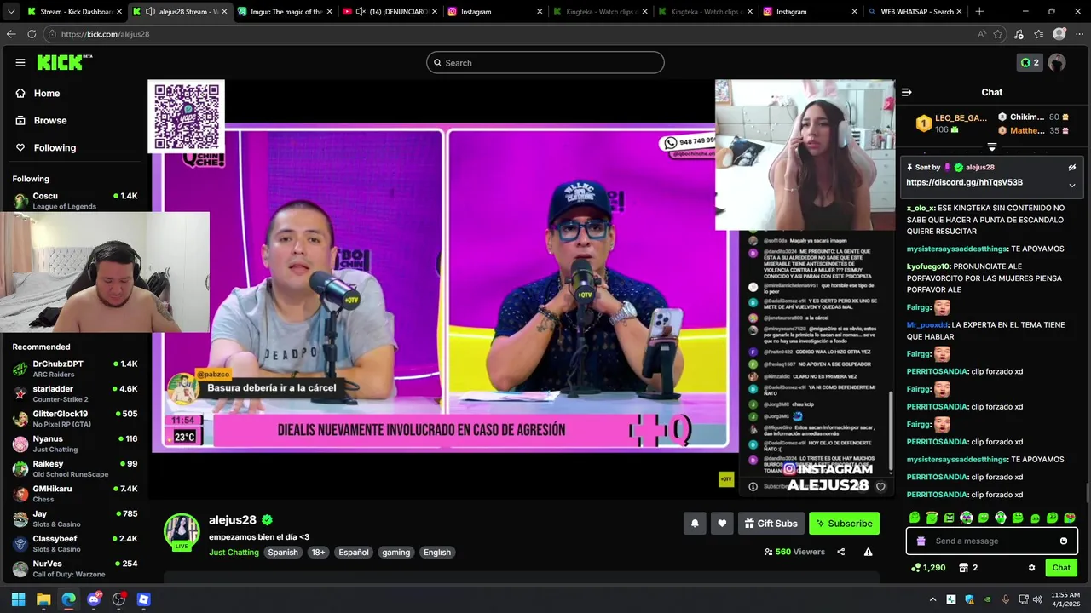1091x613 pixels.
Task: Open a new browser tab
Action: point(979,12)
